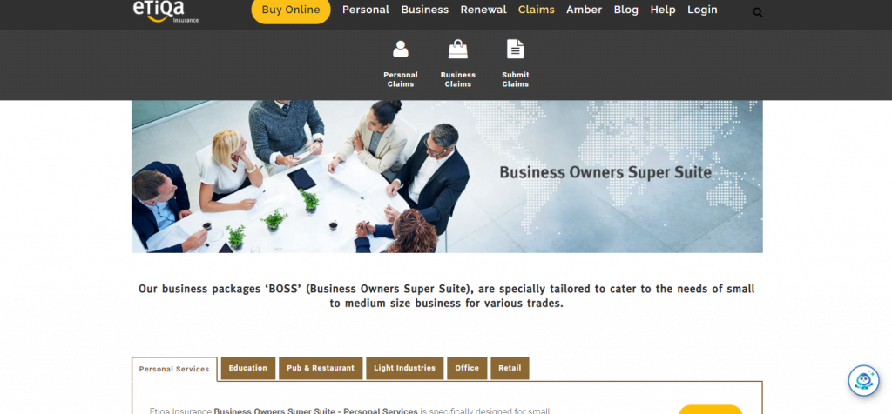
Task: Open the Help menu
Action: (x=663, y=10)
